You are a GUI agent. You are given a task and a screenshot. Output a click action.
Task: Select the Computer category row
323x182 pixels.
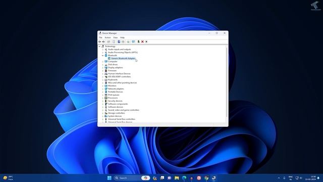[x=113, y=62]
